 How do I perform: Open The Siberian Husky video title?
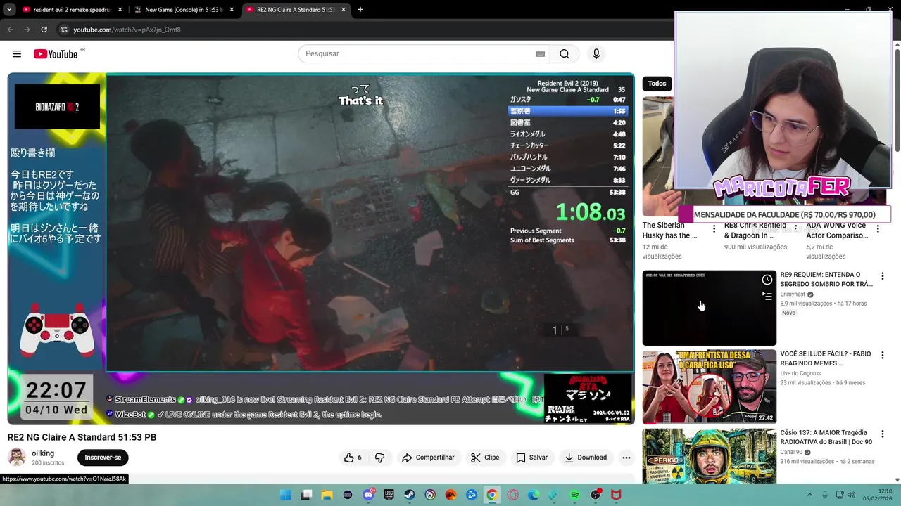click(669, 231)
